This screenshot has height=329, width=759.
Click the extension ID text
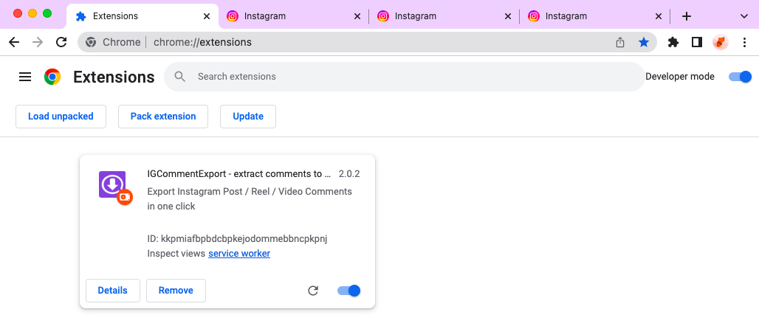pyautogui.click(x=237, y=239)
